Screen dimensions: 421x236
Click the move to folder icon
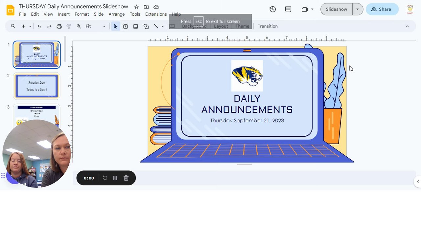(146, 7)
